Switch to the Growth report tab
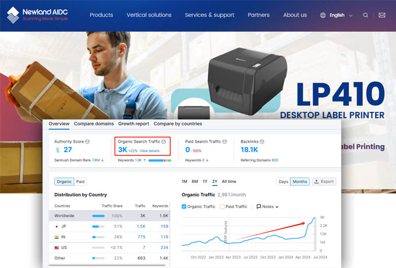The height and width of the screenshot is (268, 396). [x=133, y=124]
